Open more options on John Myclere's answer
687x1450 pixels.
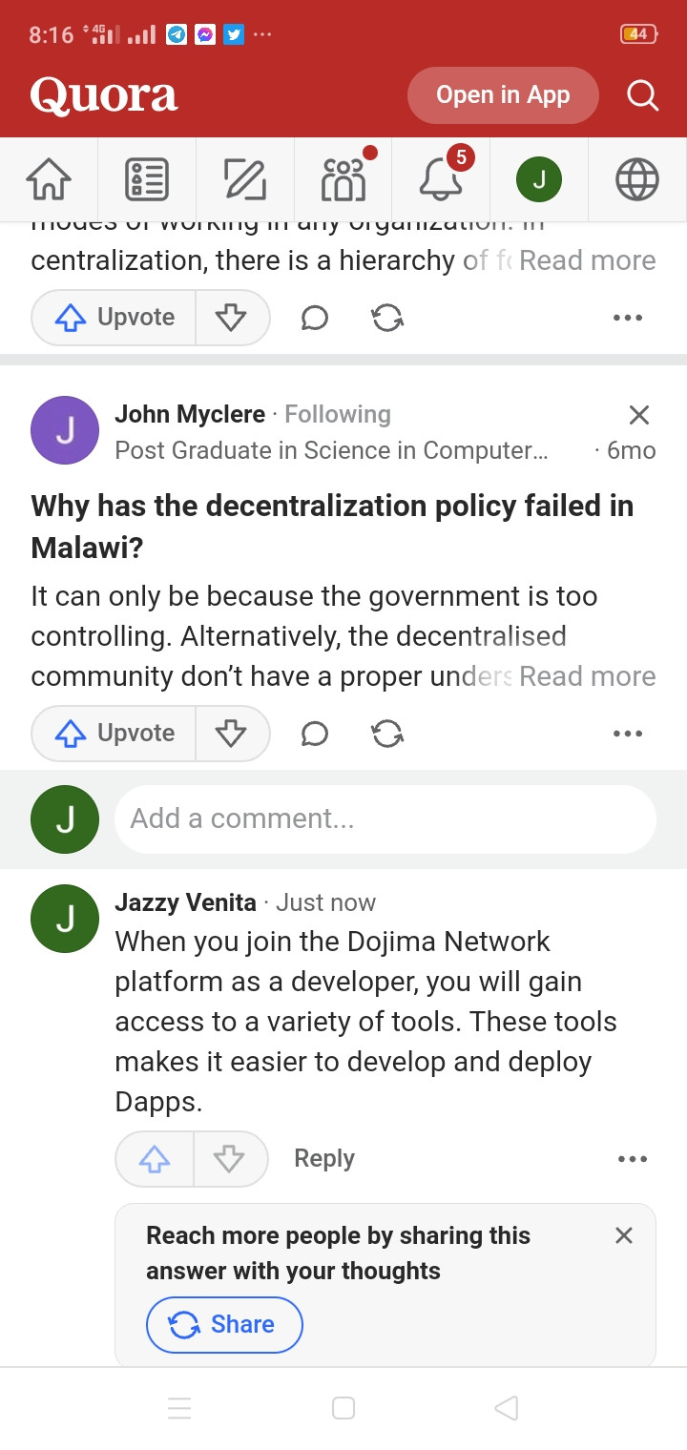click(628, 734)
